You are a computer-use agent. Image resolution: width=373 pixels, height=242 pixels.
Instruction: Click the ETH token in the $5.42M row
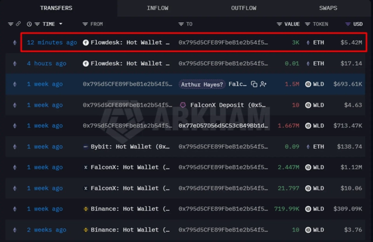[x=318, y=42]
